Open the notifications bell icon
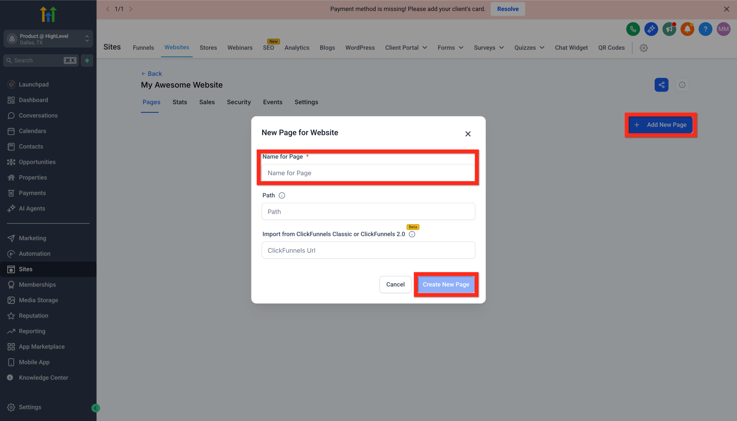Viewport: 737px width, 421px height. (x=687, y=29)
